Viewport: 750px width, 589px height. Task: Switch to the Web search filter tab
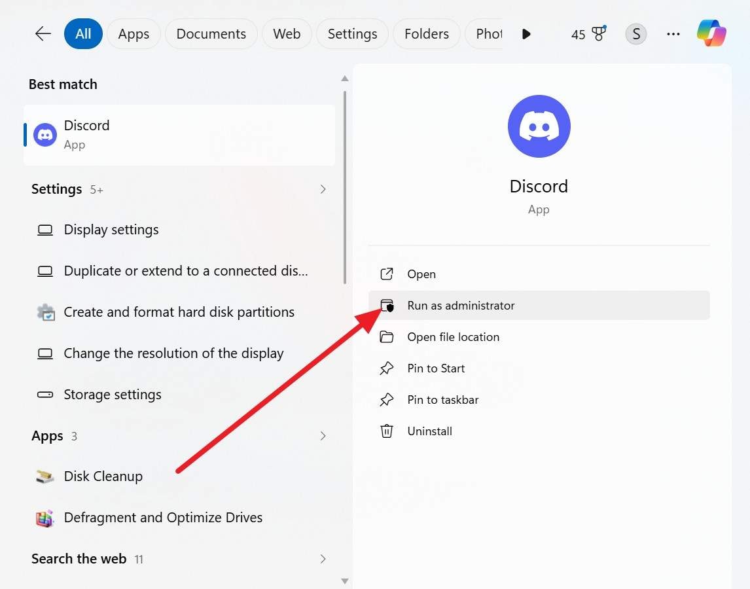[x=287, y=33]
